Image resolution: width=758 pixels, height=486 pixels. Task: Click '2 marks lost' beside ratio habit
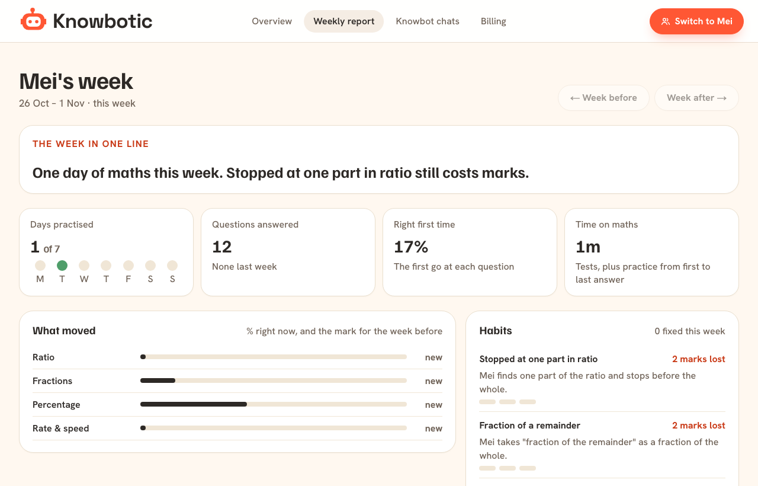pyautogui.click(x=699, y=359)
